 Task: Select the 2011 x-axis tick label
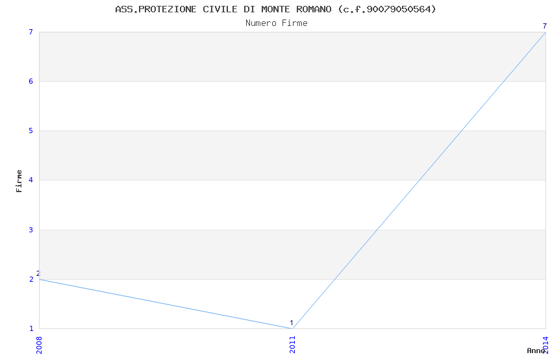[293, 344]
